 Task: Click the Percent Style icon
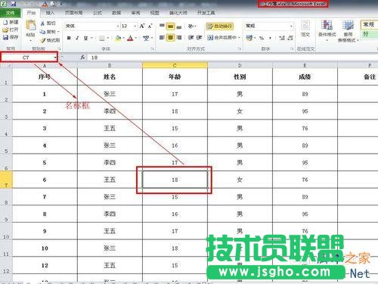click(262, 38)
